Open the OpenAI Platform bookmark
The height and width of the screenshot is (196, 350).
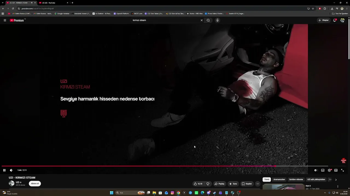point(121,13)
